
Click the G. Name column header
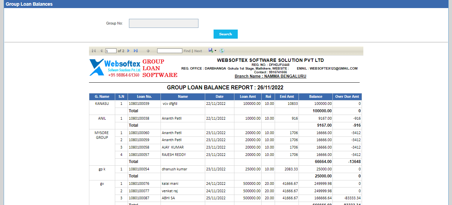pyautogui.click(x=102, y=96)
